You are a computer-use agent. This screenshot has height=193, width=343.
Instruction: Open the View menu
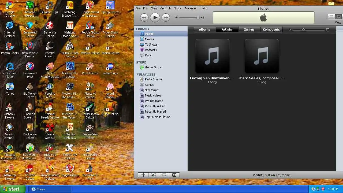pyautogui.click(x=154, y=8)
